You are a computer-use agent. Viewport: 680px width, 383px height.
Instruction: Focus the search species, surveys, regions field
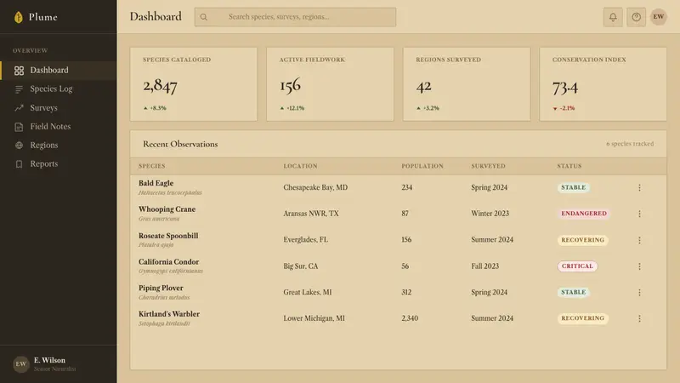(295, 17)
